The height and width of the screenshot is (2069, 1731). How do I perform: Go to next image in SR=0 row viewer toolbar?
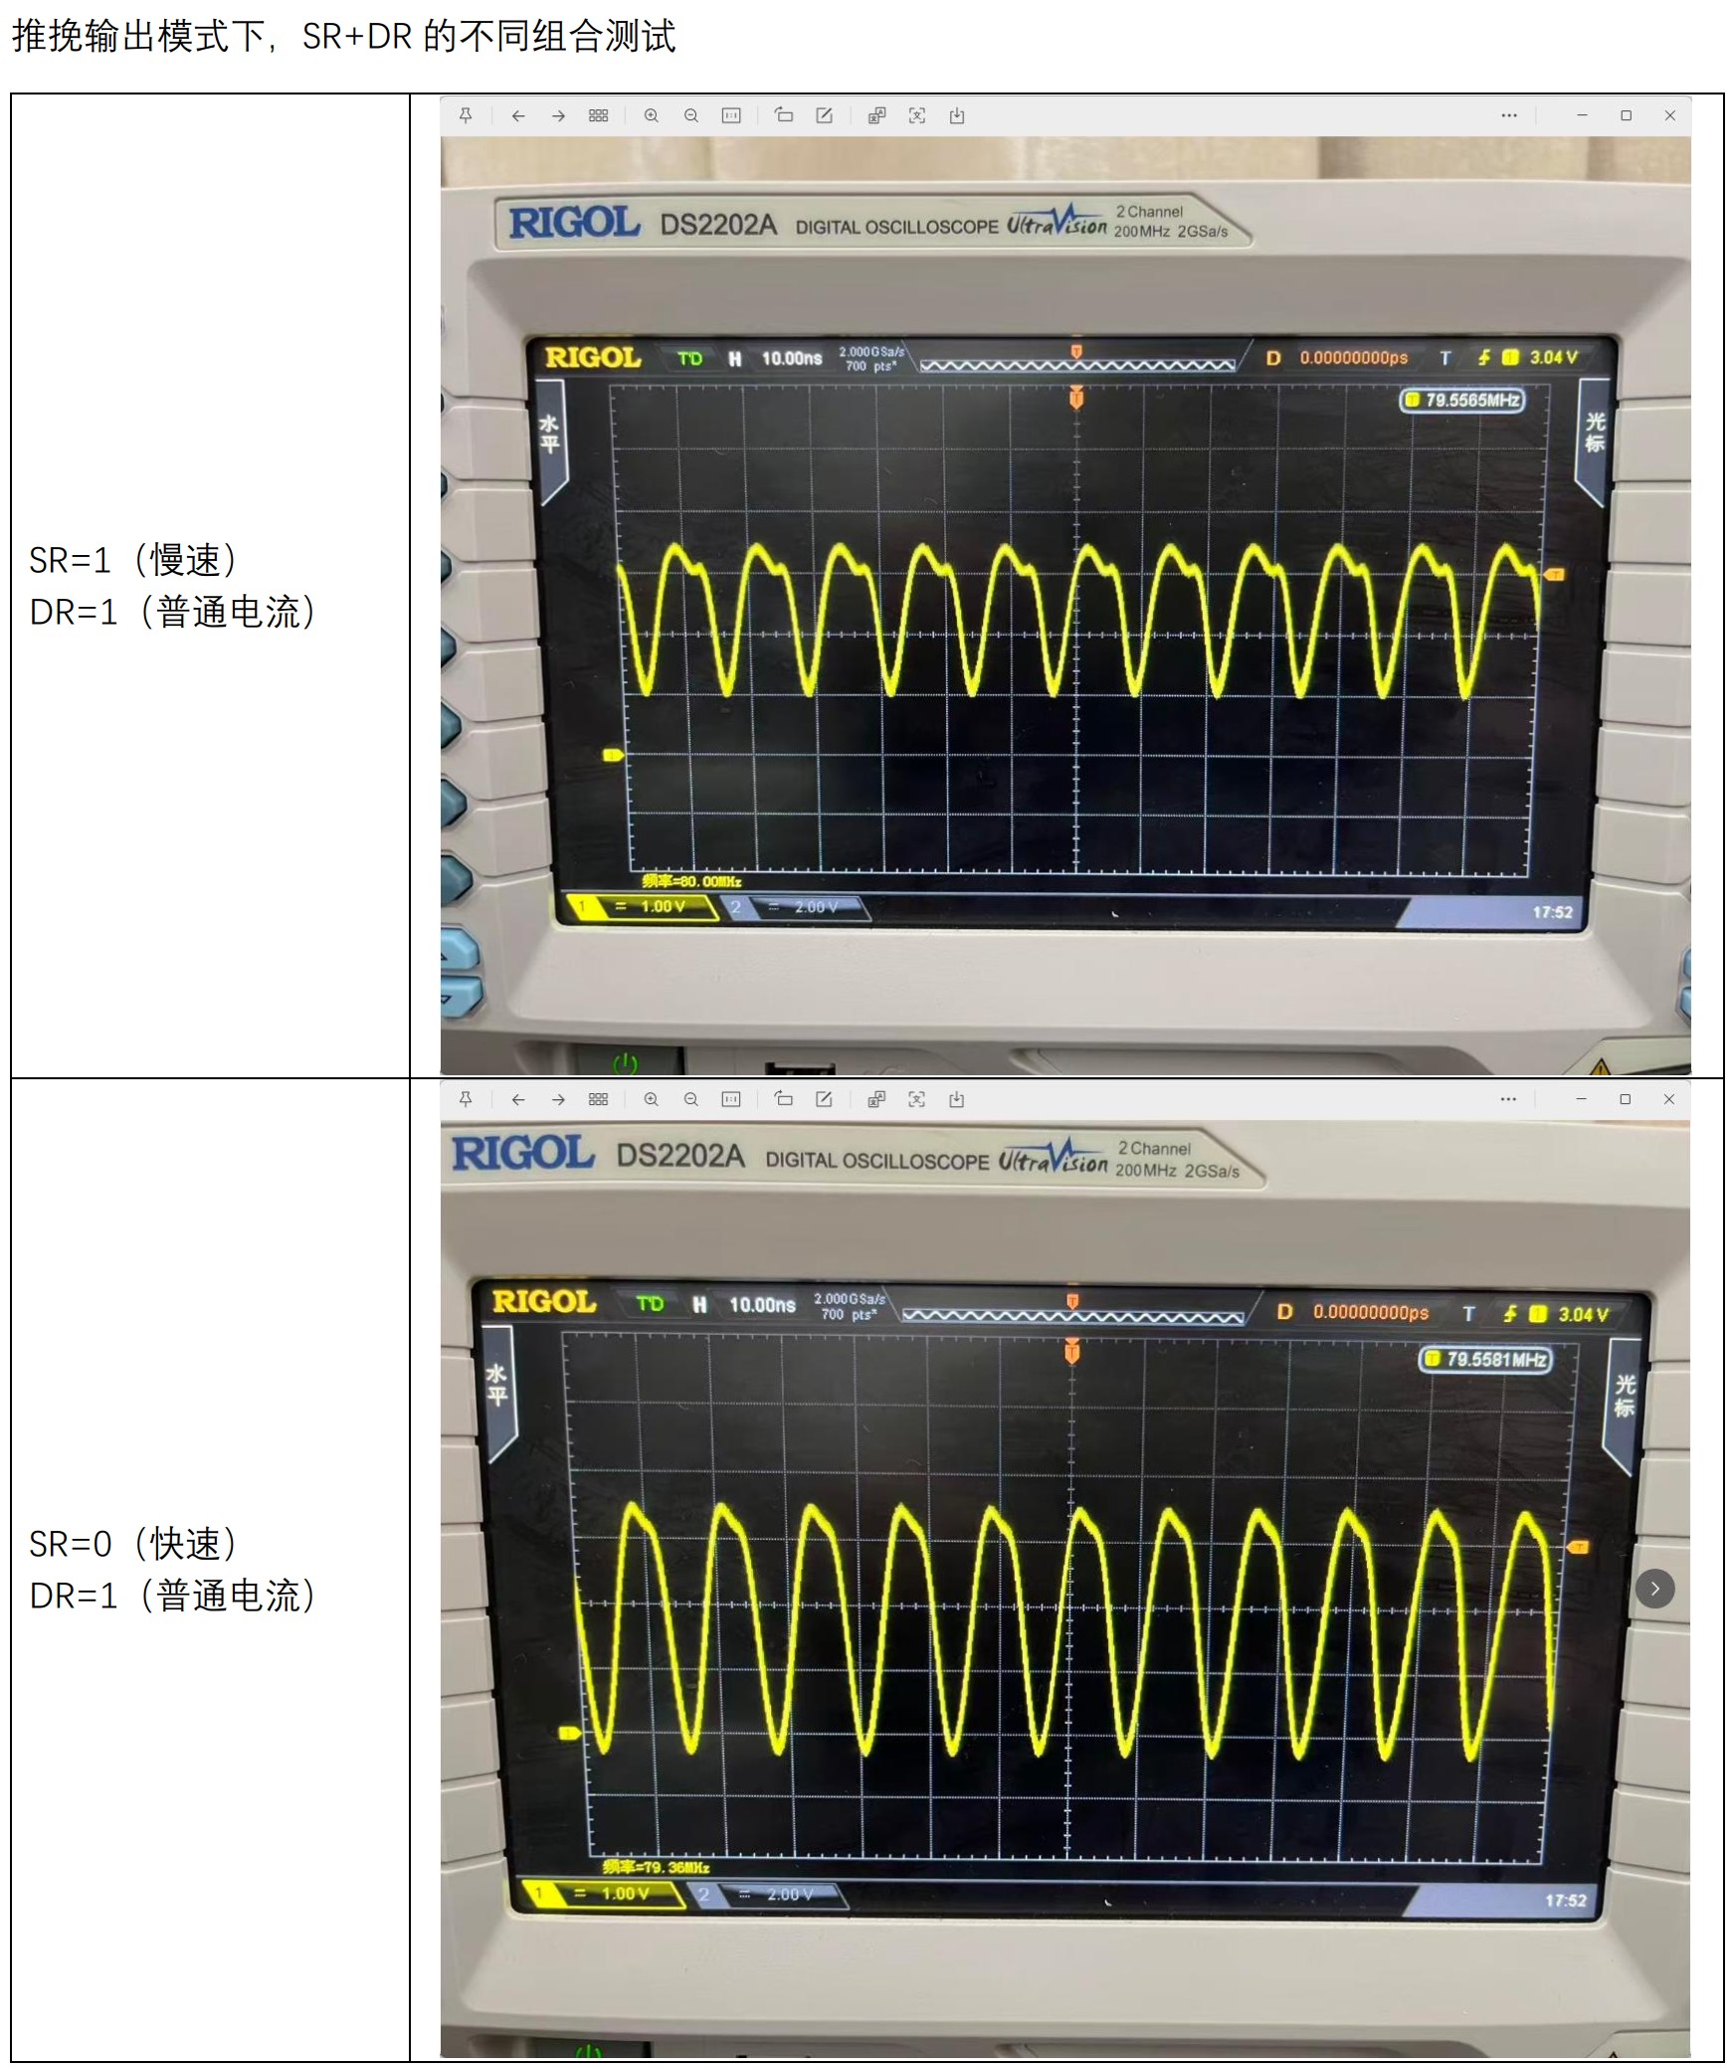tap(558, 1099)
